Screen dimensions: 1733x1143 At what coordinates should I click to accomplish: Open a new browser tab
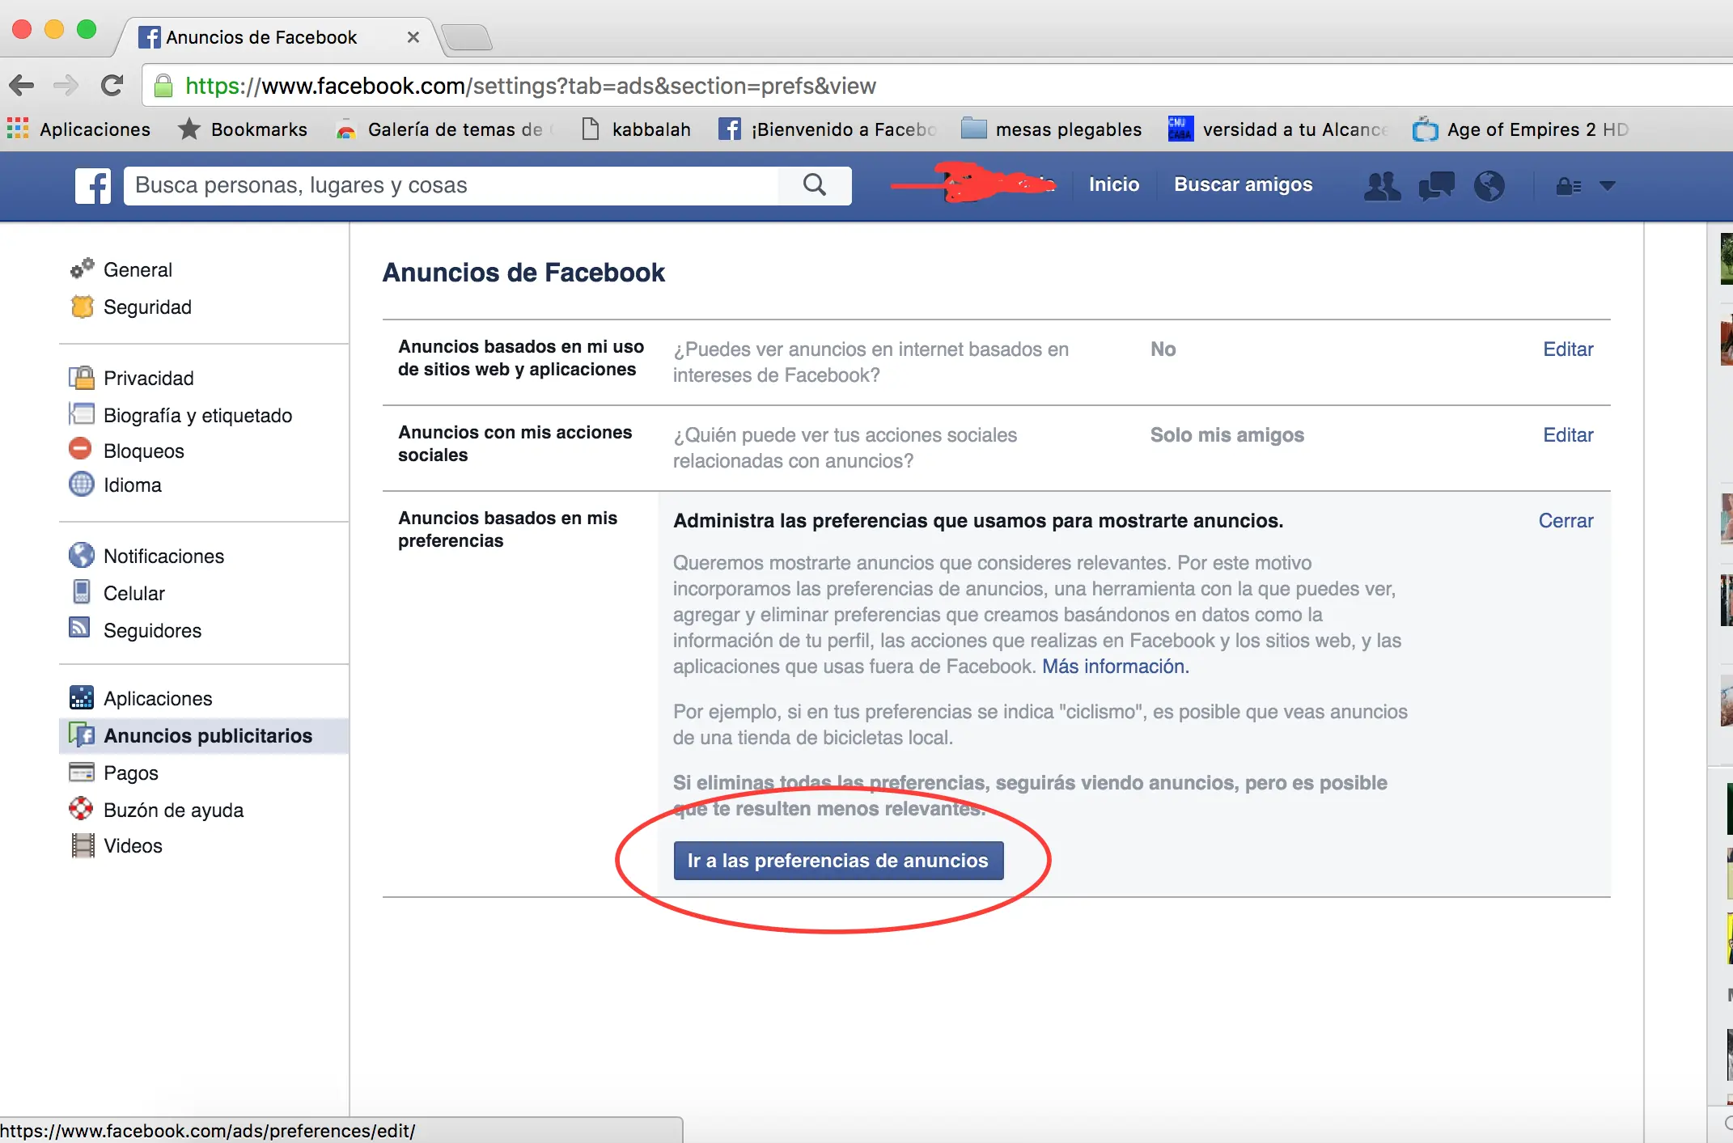coord(468,37)
